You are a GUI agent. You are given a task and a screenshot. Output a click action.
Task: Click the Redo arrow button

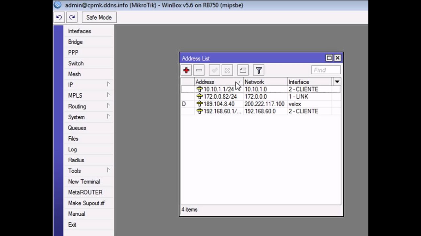click(x=72, y=17)
